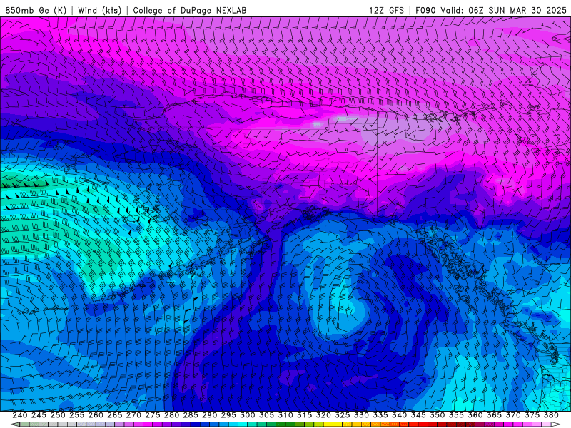Click the 240 value on the color scale
571x428 pixels.
tap(20, 415)
